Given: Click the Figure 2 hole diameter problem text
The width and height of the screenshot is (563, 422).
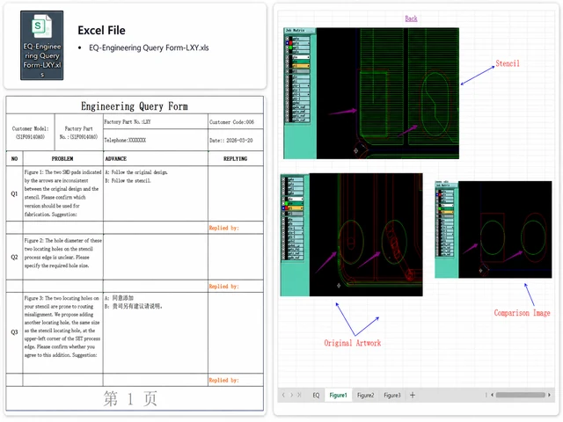Looking at the screenshot, I should tap(62, 253).
